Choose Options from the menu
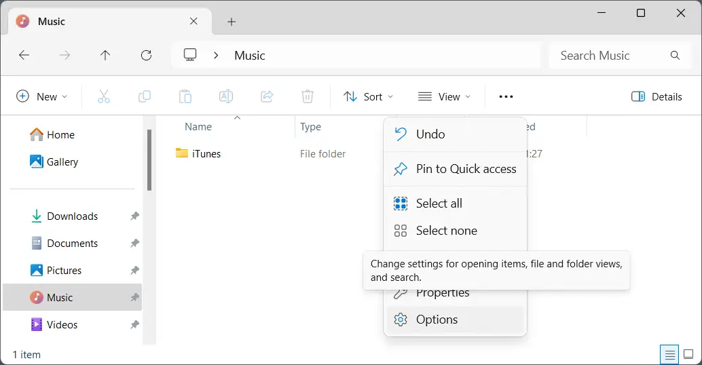Screen dimensions: 702x365 pos(437,320)
